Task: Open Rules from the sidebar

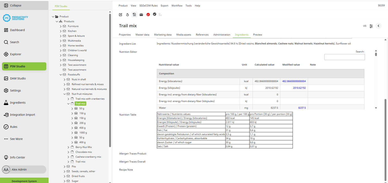Action: point(15,127)
